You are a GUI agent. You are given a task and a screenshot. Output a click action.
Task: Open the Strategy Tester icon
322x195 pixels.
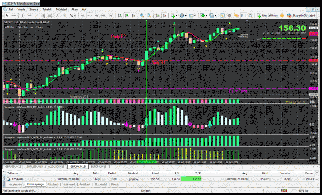(250, 15)
